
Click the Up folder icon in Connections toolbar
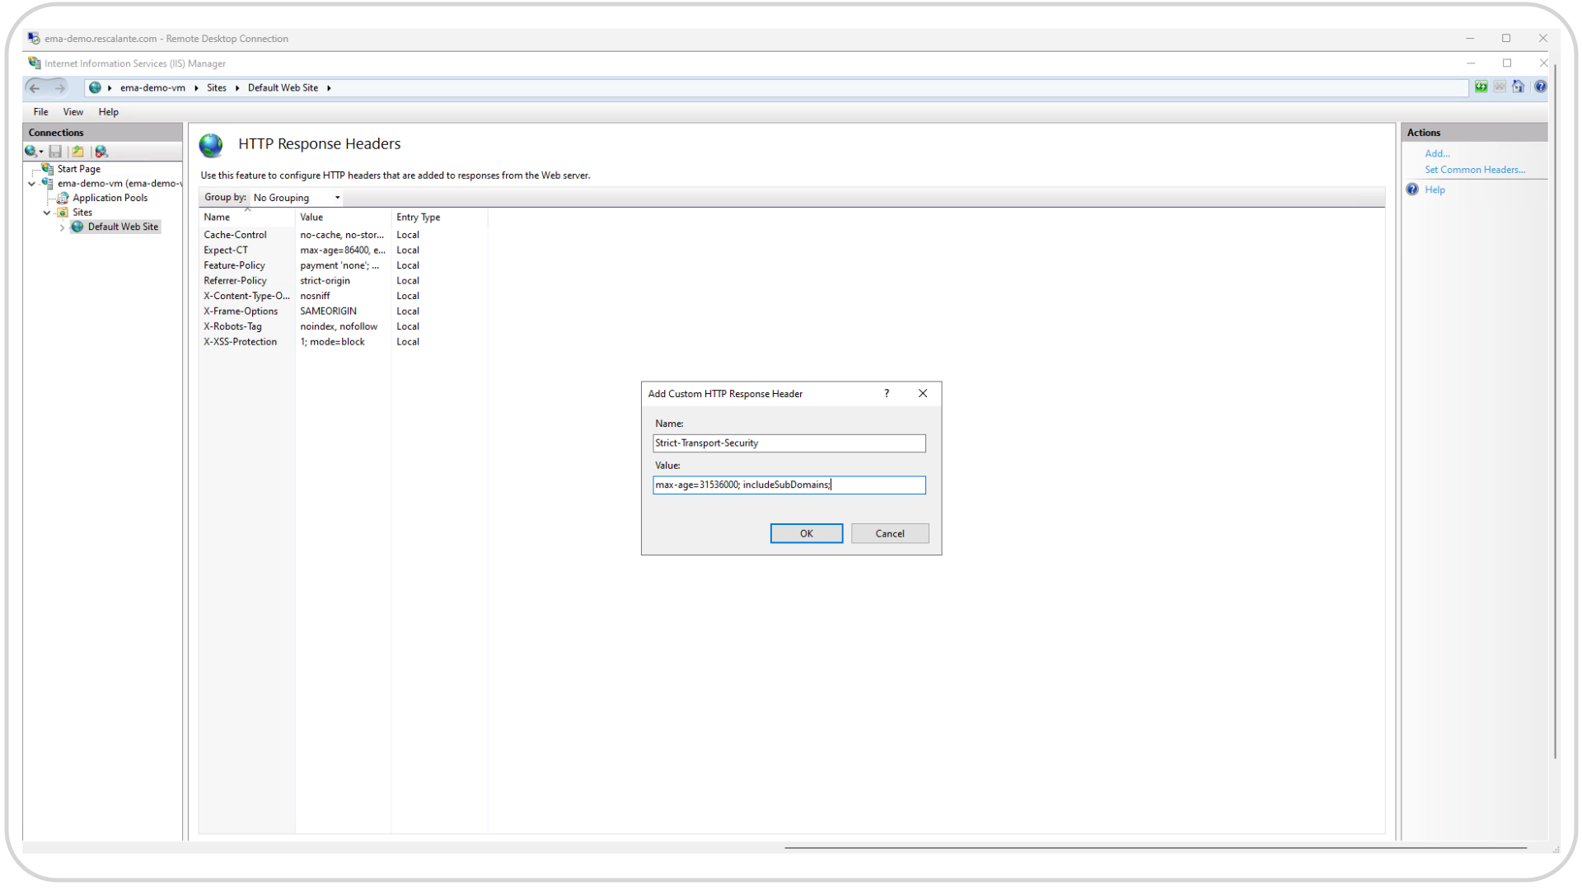77,152
